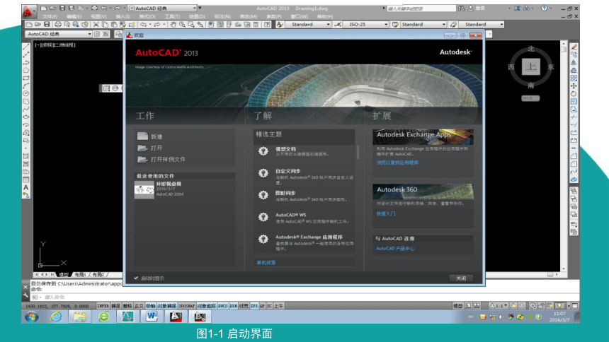Toggle 3DOSNAP in status bar

coord(187,306)
